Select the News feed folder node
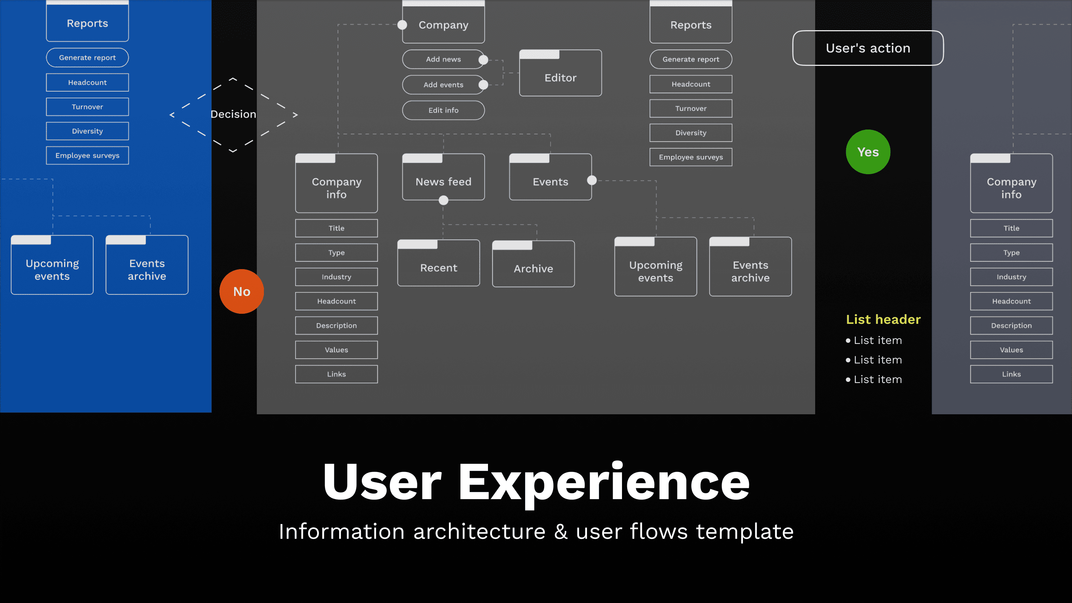The width and height of the screenshot is (1072, 603). tap(443, 181)
